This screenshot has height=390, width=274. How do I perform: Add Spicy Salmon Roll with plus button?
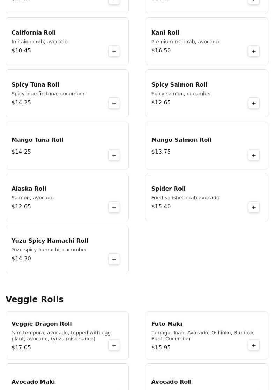point(254,103)
